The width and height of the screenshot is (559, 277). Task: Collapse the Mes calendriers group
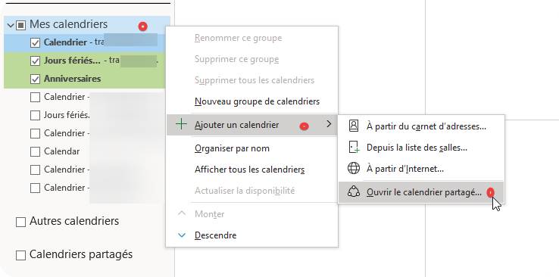coord(11,25)
